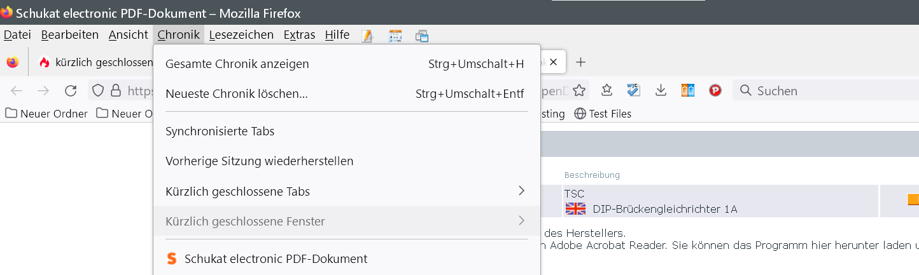Image resolution: width=919 pixels, height=275 pixels.
Task: Open new tab with plus button
Action: 580,62
